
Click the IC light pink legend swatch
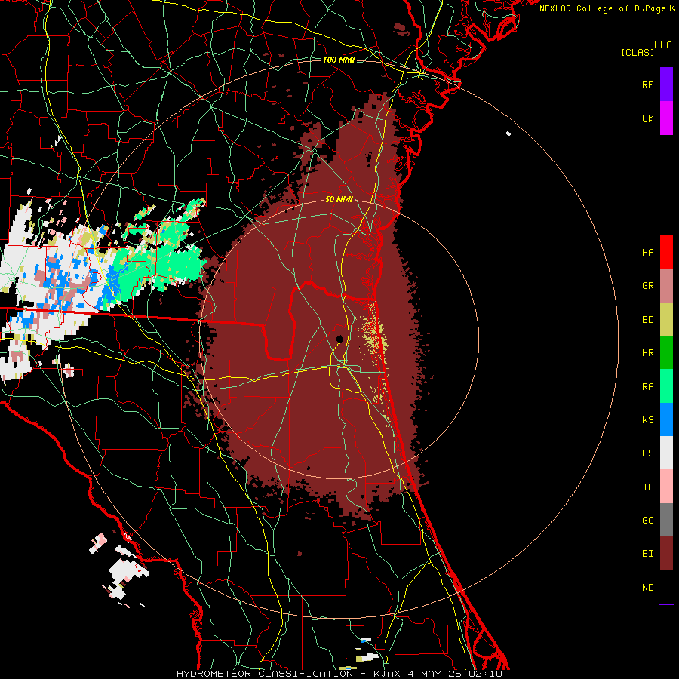(x=666, y=487)
